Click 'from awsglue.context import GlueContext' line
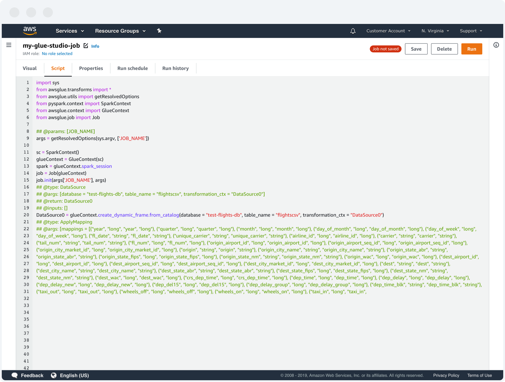505x382 pixels. pos(83,110)
